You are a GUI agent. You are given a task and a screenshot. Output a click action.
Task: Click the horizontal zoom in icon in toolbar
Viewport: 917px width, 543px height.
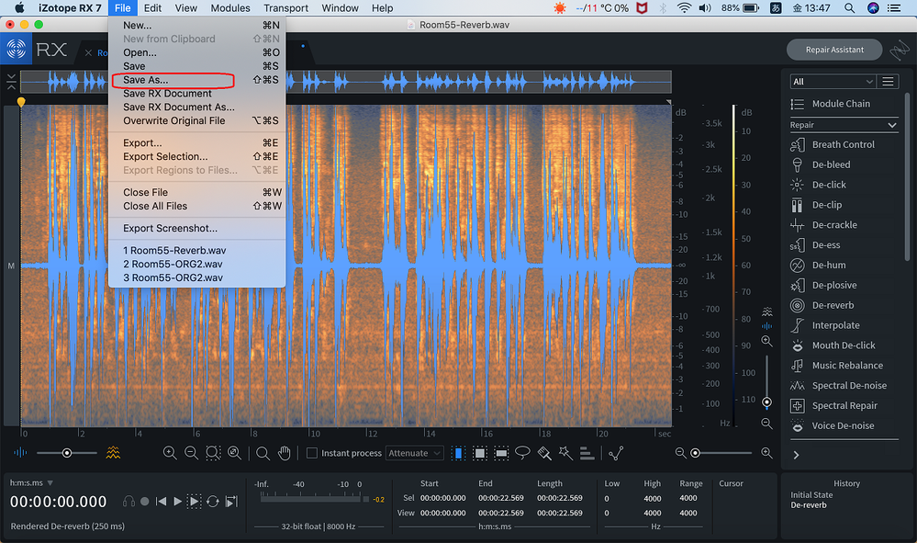[170, 453]
